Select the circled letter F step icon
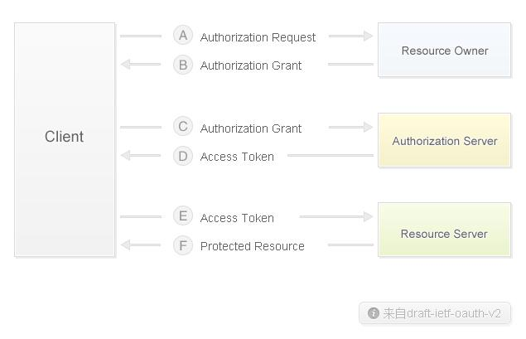This screenshot has height=339, width=526. [x=183, y=245]
